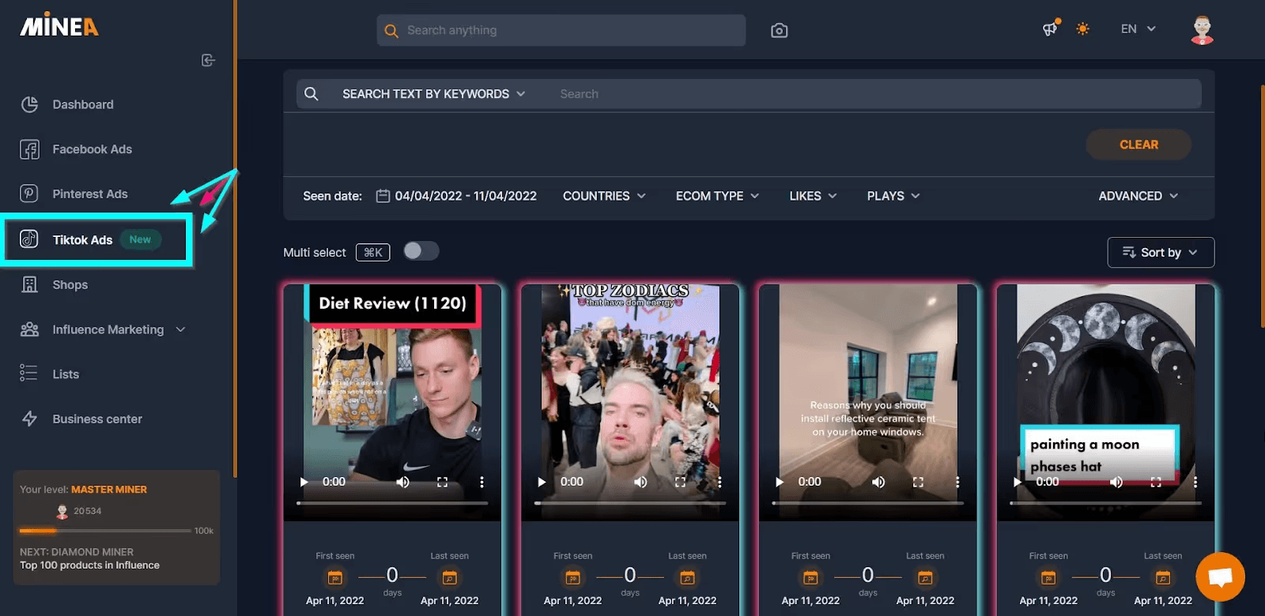Mute the Diet Review video

[x=403, y=482]
